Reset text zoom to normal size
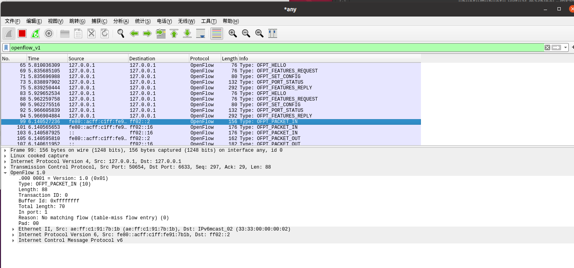This screenshot has width=574, height=268. click(259, 33)
